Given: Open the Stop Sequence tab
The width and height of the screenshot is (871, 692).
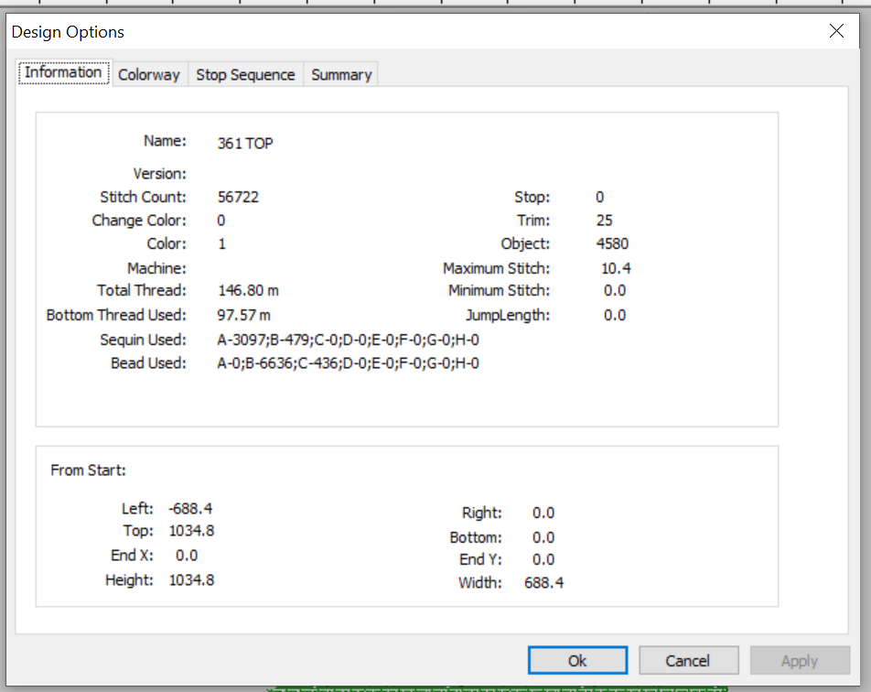Looking at the screenshot, I should click(245, 75).
